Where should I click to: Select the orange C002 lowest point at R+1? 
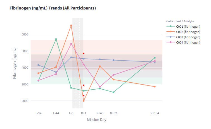click(84, 101)
